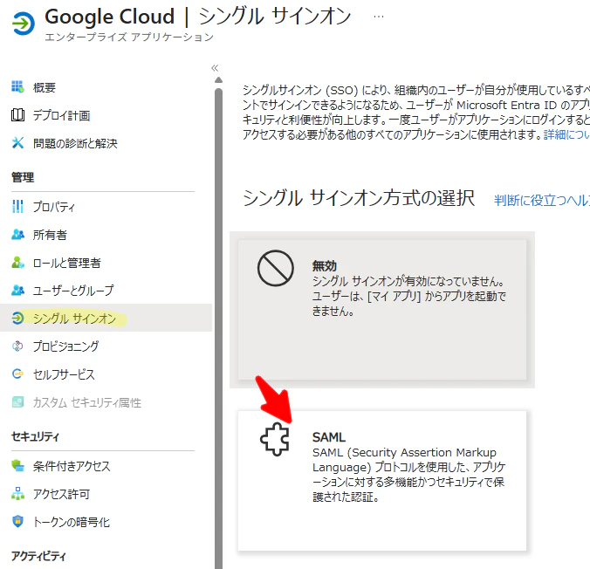Select the SAML sign-on method card
Image resolution: width=590 pixels, height=569 pixels.
382,481
